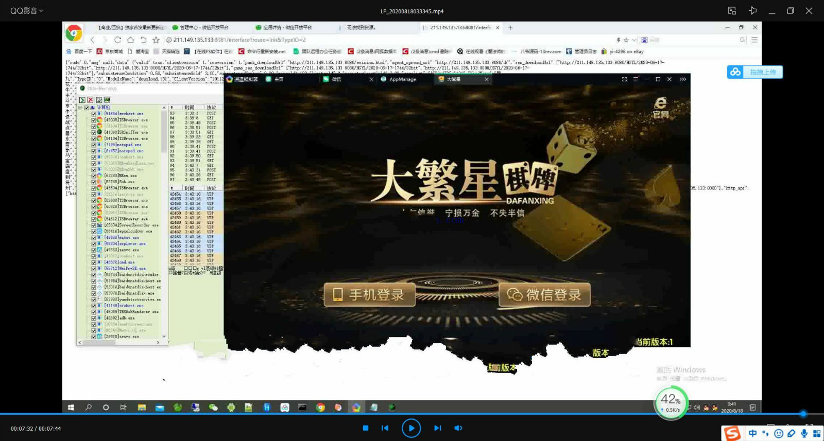Toggle emulator fullscreen icon
This screenshot has height=441, width=824.
click(x=624, y=79)
